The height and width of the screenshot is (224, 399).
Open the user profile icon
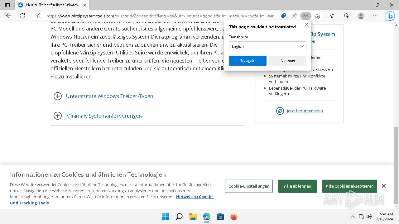pos(361,16)
